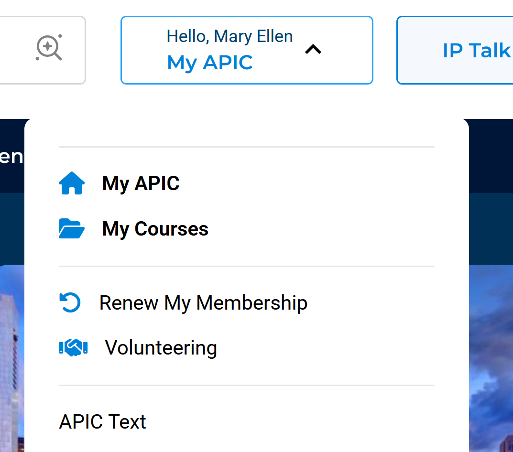Choose the Volunteering menu item

[161, 348]
